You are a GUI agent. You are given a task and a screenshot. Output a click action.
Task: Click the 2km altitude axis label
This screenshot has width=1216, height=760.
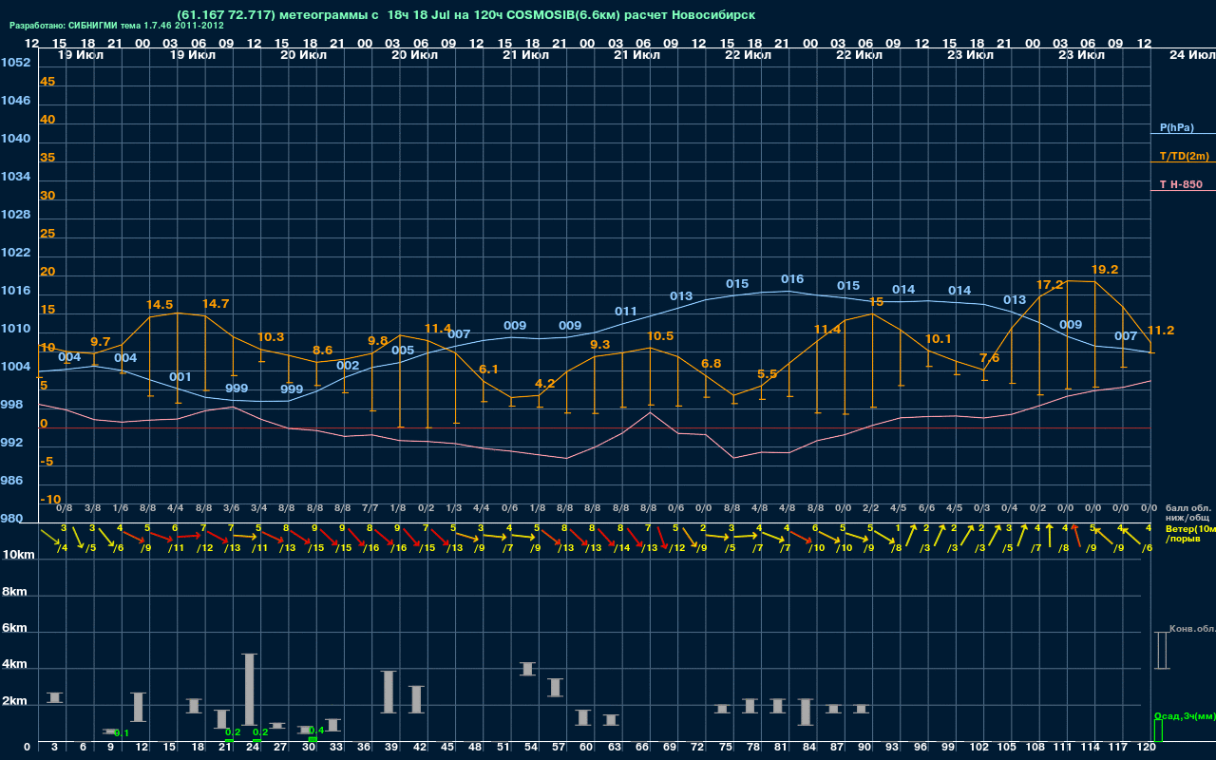14,703
